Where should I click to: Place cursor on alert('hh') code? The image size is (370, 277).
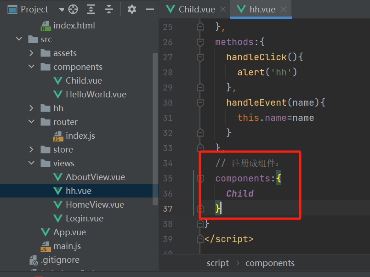267,72
